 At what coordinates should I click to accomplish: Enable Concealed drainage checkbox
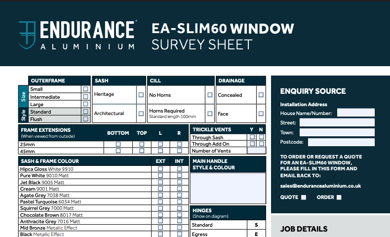tap(260, 95)
